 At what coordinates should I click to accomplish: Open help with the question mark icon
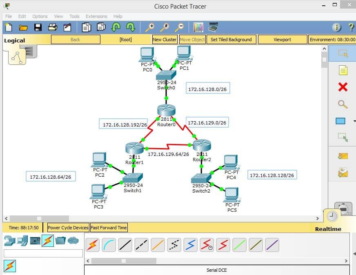click(351, 27)
